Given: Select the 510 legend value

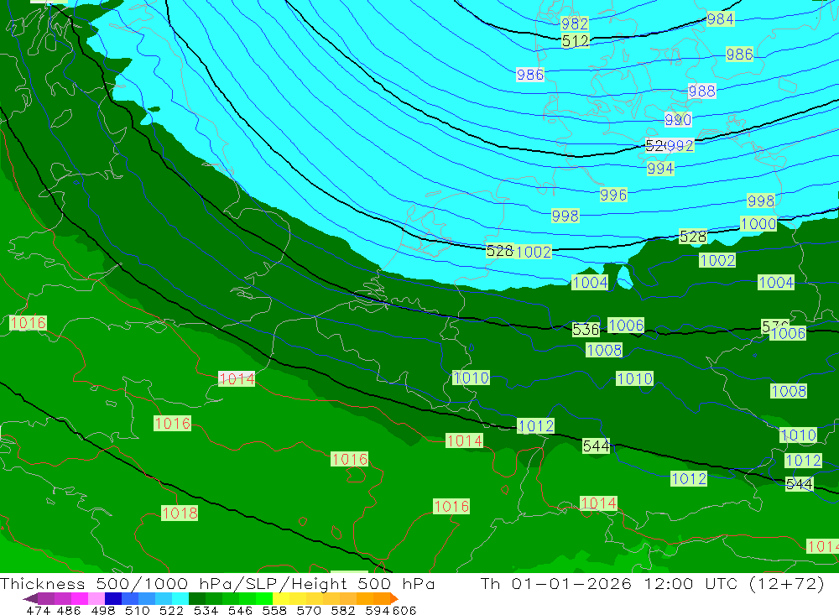Looking at the screenshot, I should [x=137, y=610].
